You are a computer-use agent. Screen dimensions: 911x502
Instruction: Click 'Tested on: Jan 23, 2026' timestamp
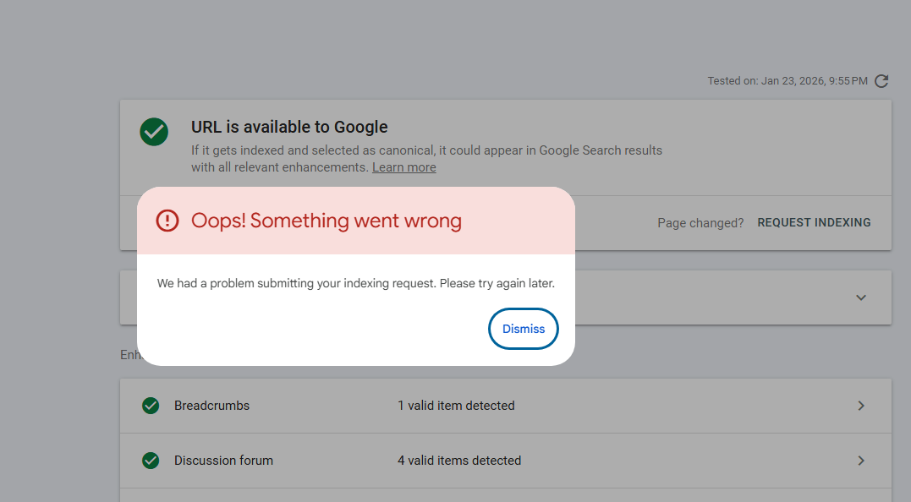point(788,81)
